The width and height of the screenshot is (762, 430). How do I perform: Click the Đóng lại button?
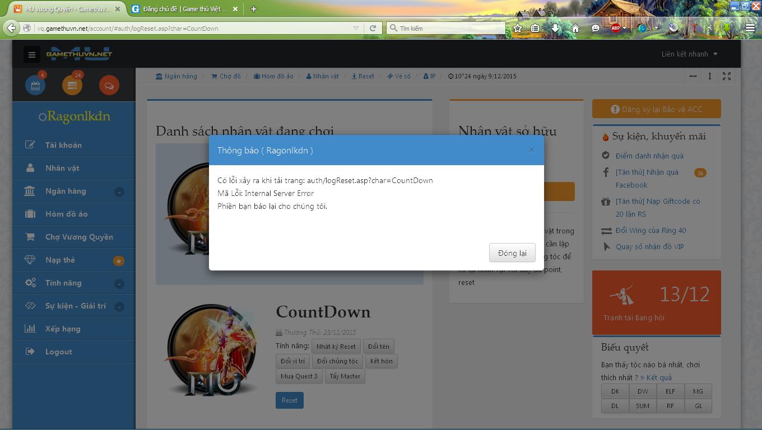point(512,253)
